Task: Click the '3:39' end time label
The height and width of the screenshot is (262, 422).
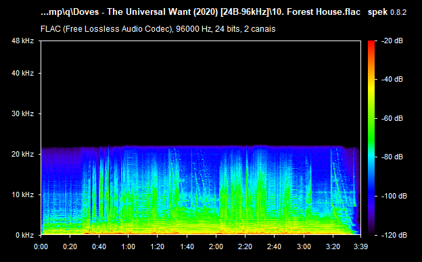Action: [360, 246]
